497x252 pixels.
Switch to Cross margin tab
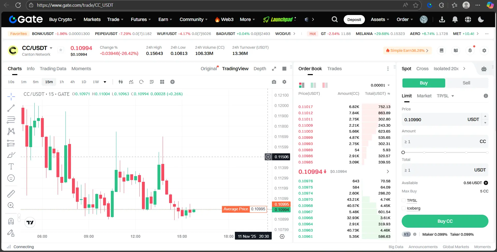click(422, 69)
